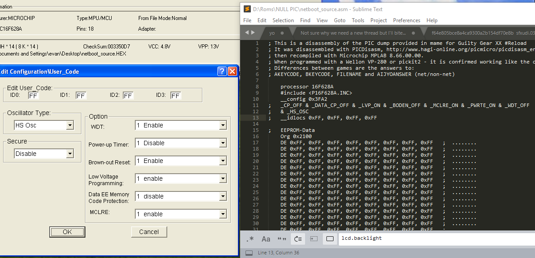Click line number 13 in the gutter
This screenshot has width=535, height=258.
[x=256, y=118]
